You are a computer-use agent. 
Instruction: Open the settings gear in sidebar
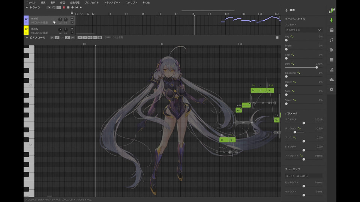331,89
